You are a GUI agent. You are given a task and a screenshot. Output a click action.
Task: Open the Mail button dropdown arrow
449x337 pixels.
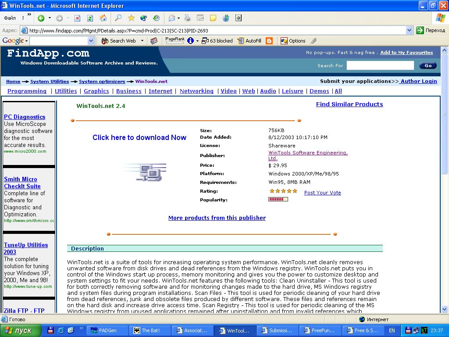(x=179, y=18)
